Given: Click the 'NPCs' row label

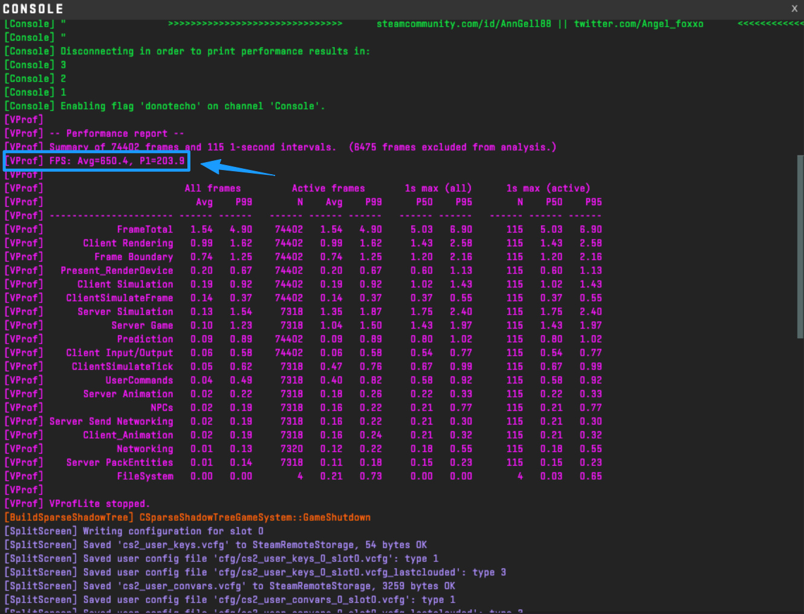Looking at the screenshot, I should coord(162,408).
